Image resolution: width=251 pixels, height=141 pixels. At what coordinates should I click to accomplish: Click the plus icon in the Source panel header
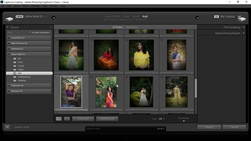pos(51,27)
